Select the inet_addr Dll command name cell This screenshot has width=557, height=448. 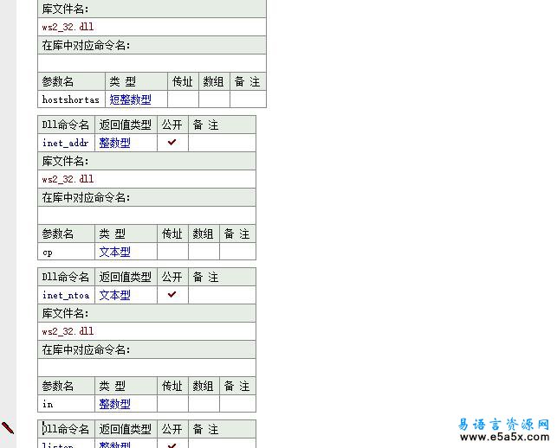pyautogui.click(x=66, y=143)
